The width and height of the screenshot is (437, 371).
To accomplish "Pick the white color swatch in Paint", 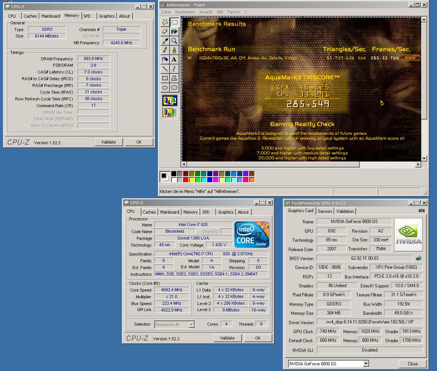I will [x=174, y=180].
